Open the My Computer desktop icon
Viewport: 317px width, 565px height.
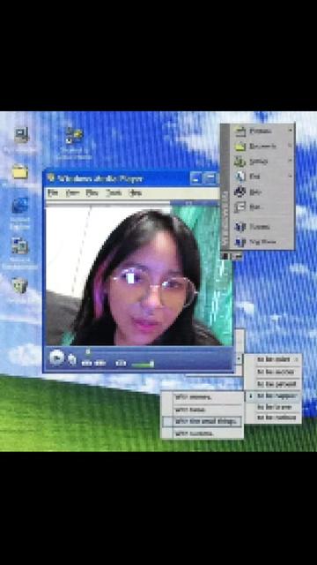click(21, 135)
